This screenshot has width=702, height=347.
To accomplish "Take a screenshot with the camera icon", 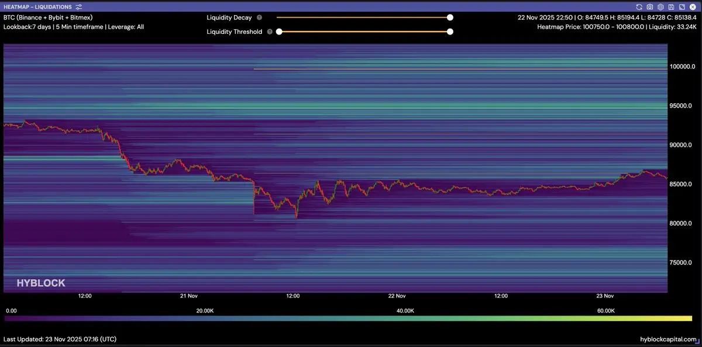I will [650, 7].
